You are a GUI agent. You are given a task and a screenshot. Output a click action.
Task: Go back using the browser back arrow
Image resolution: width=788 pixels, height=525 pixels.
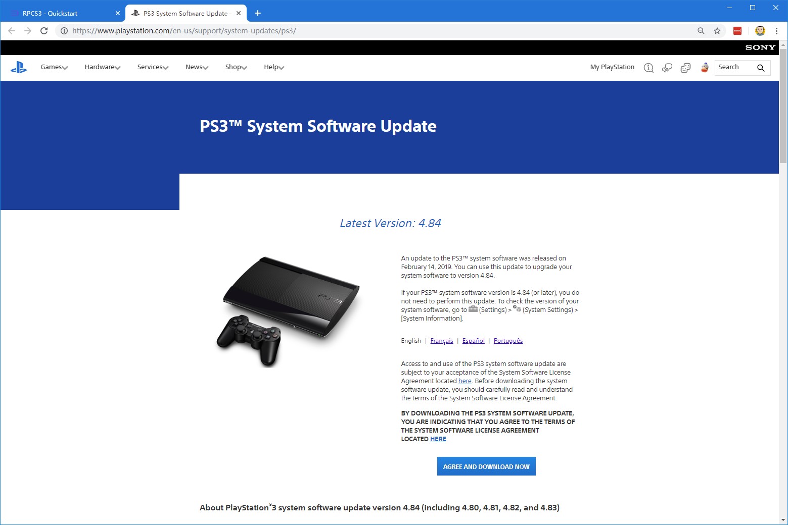point(11,30)
